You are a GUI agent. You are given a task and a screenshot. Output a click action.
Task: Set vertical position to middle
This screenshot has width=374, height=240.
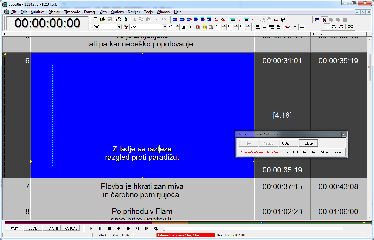[x=294, y=27]
